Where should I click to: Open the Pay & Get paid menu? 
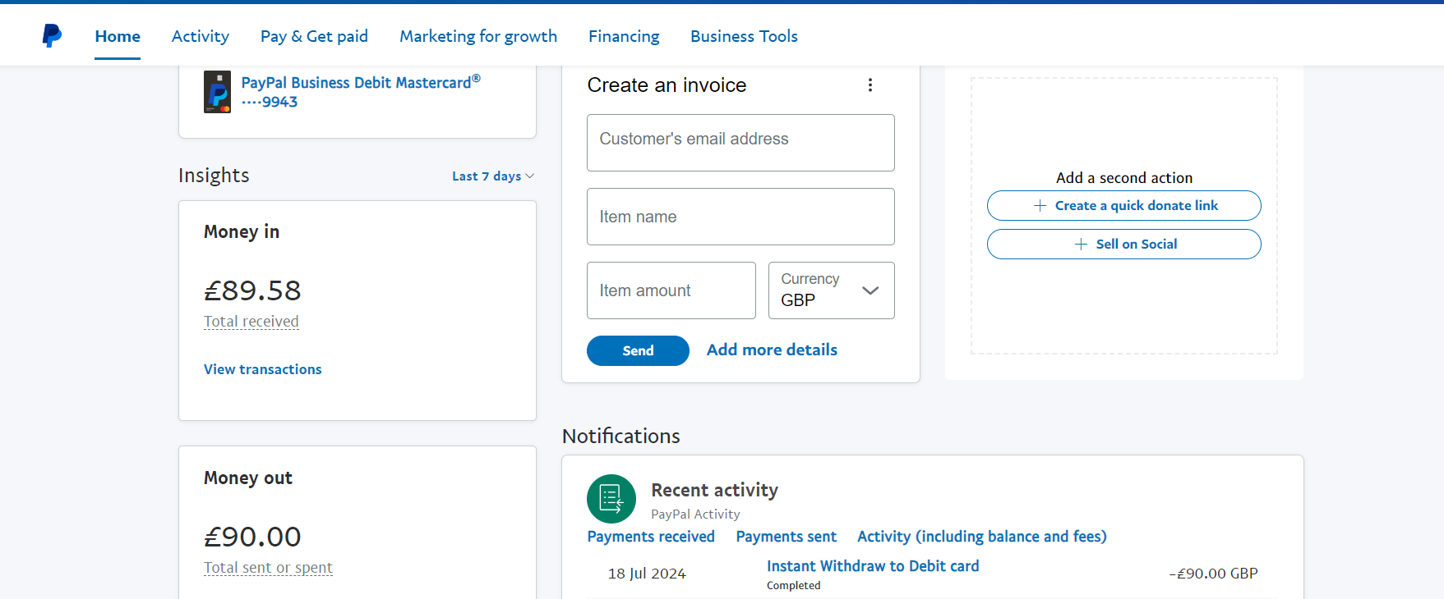pyautogui.click(x=314, y=36)
